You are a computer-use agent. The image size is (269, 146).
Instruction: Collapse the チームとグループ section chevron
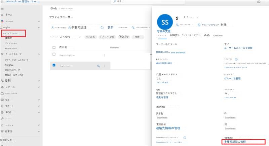(39, 54)
